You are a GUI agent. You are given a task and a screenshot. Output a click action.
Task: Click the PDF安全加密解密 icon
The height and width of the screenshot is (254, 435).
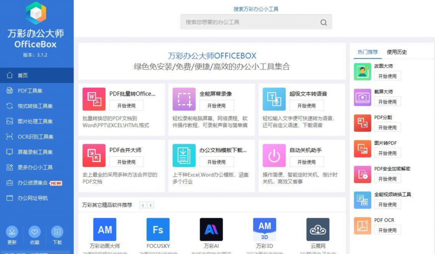click(362, 175)
